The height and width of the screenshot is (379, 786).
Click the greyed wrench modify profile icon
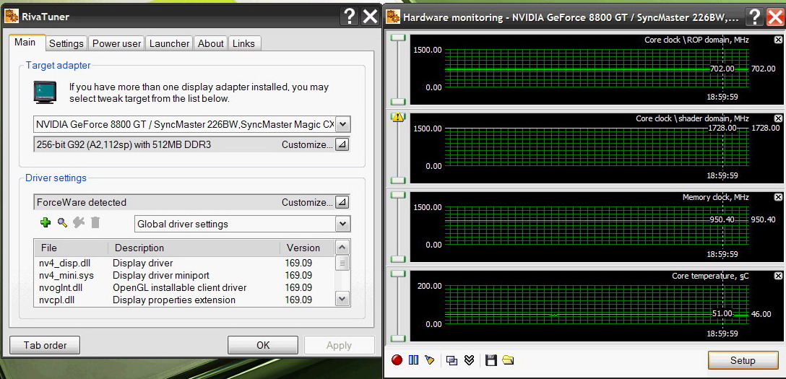[79, 223]
